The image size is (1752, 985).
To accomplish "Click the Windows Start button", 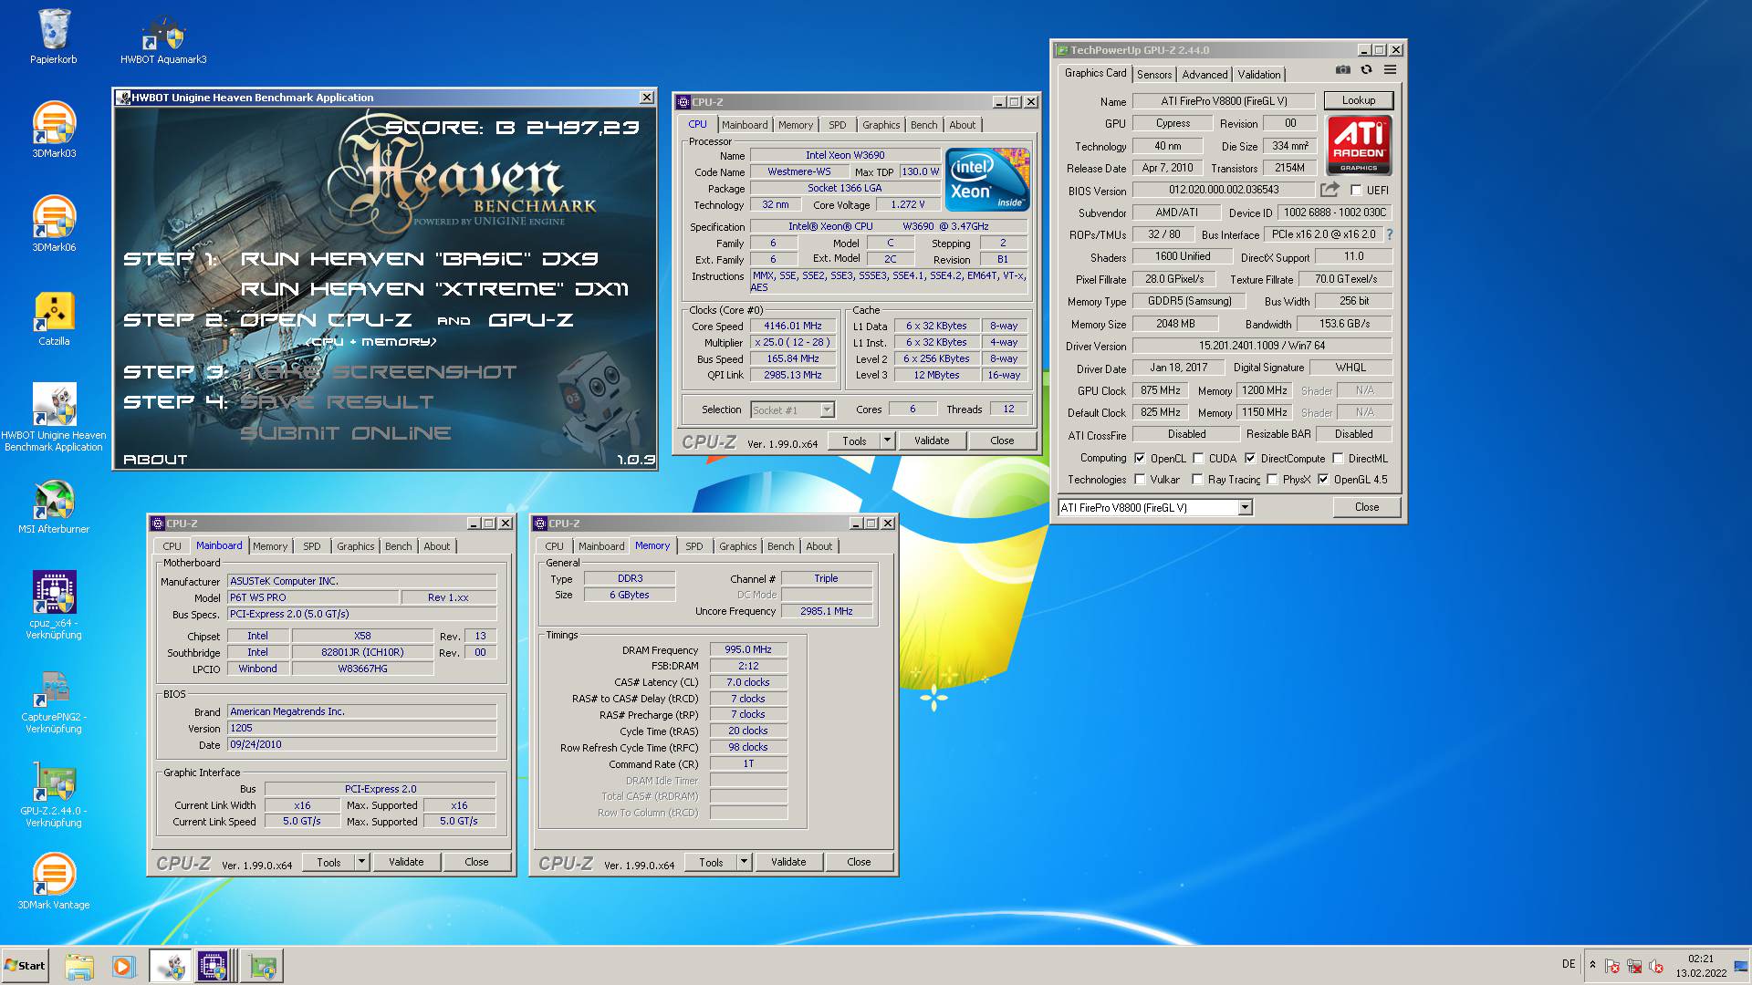I will click(x=26, y=966).
